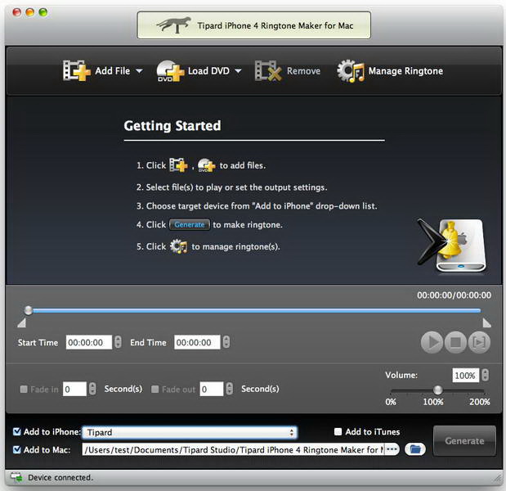Click the start trim marker triangle
This screenshot has width=506, height=491.
pos(21,322)
